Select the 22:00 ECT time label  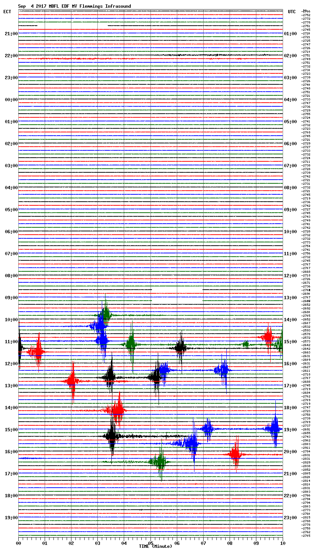pyautogui.click(x=11, y=56)
